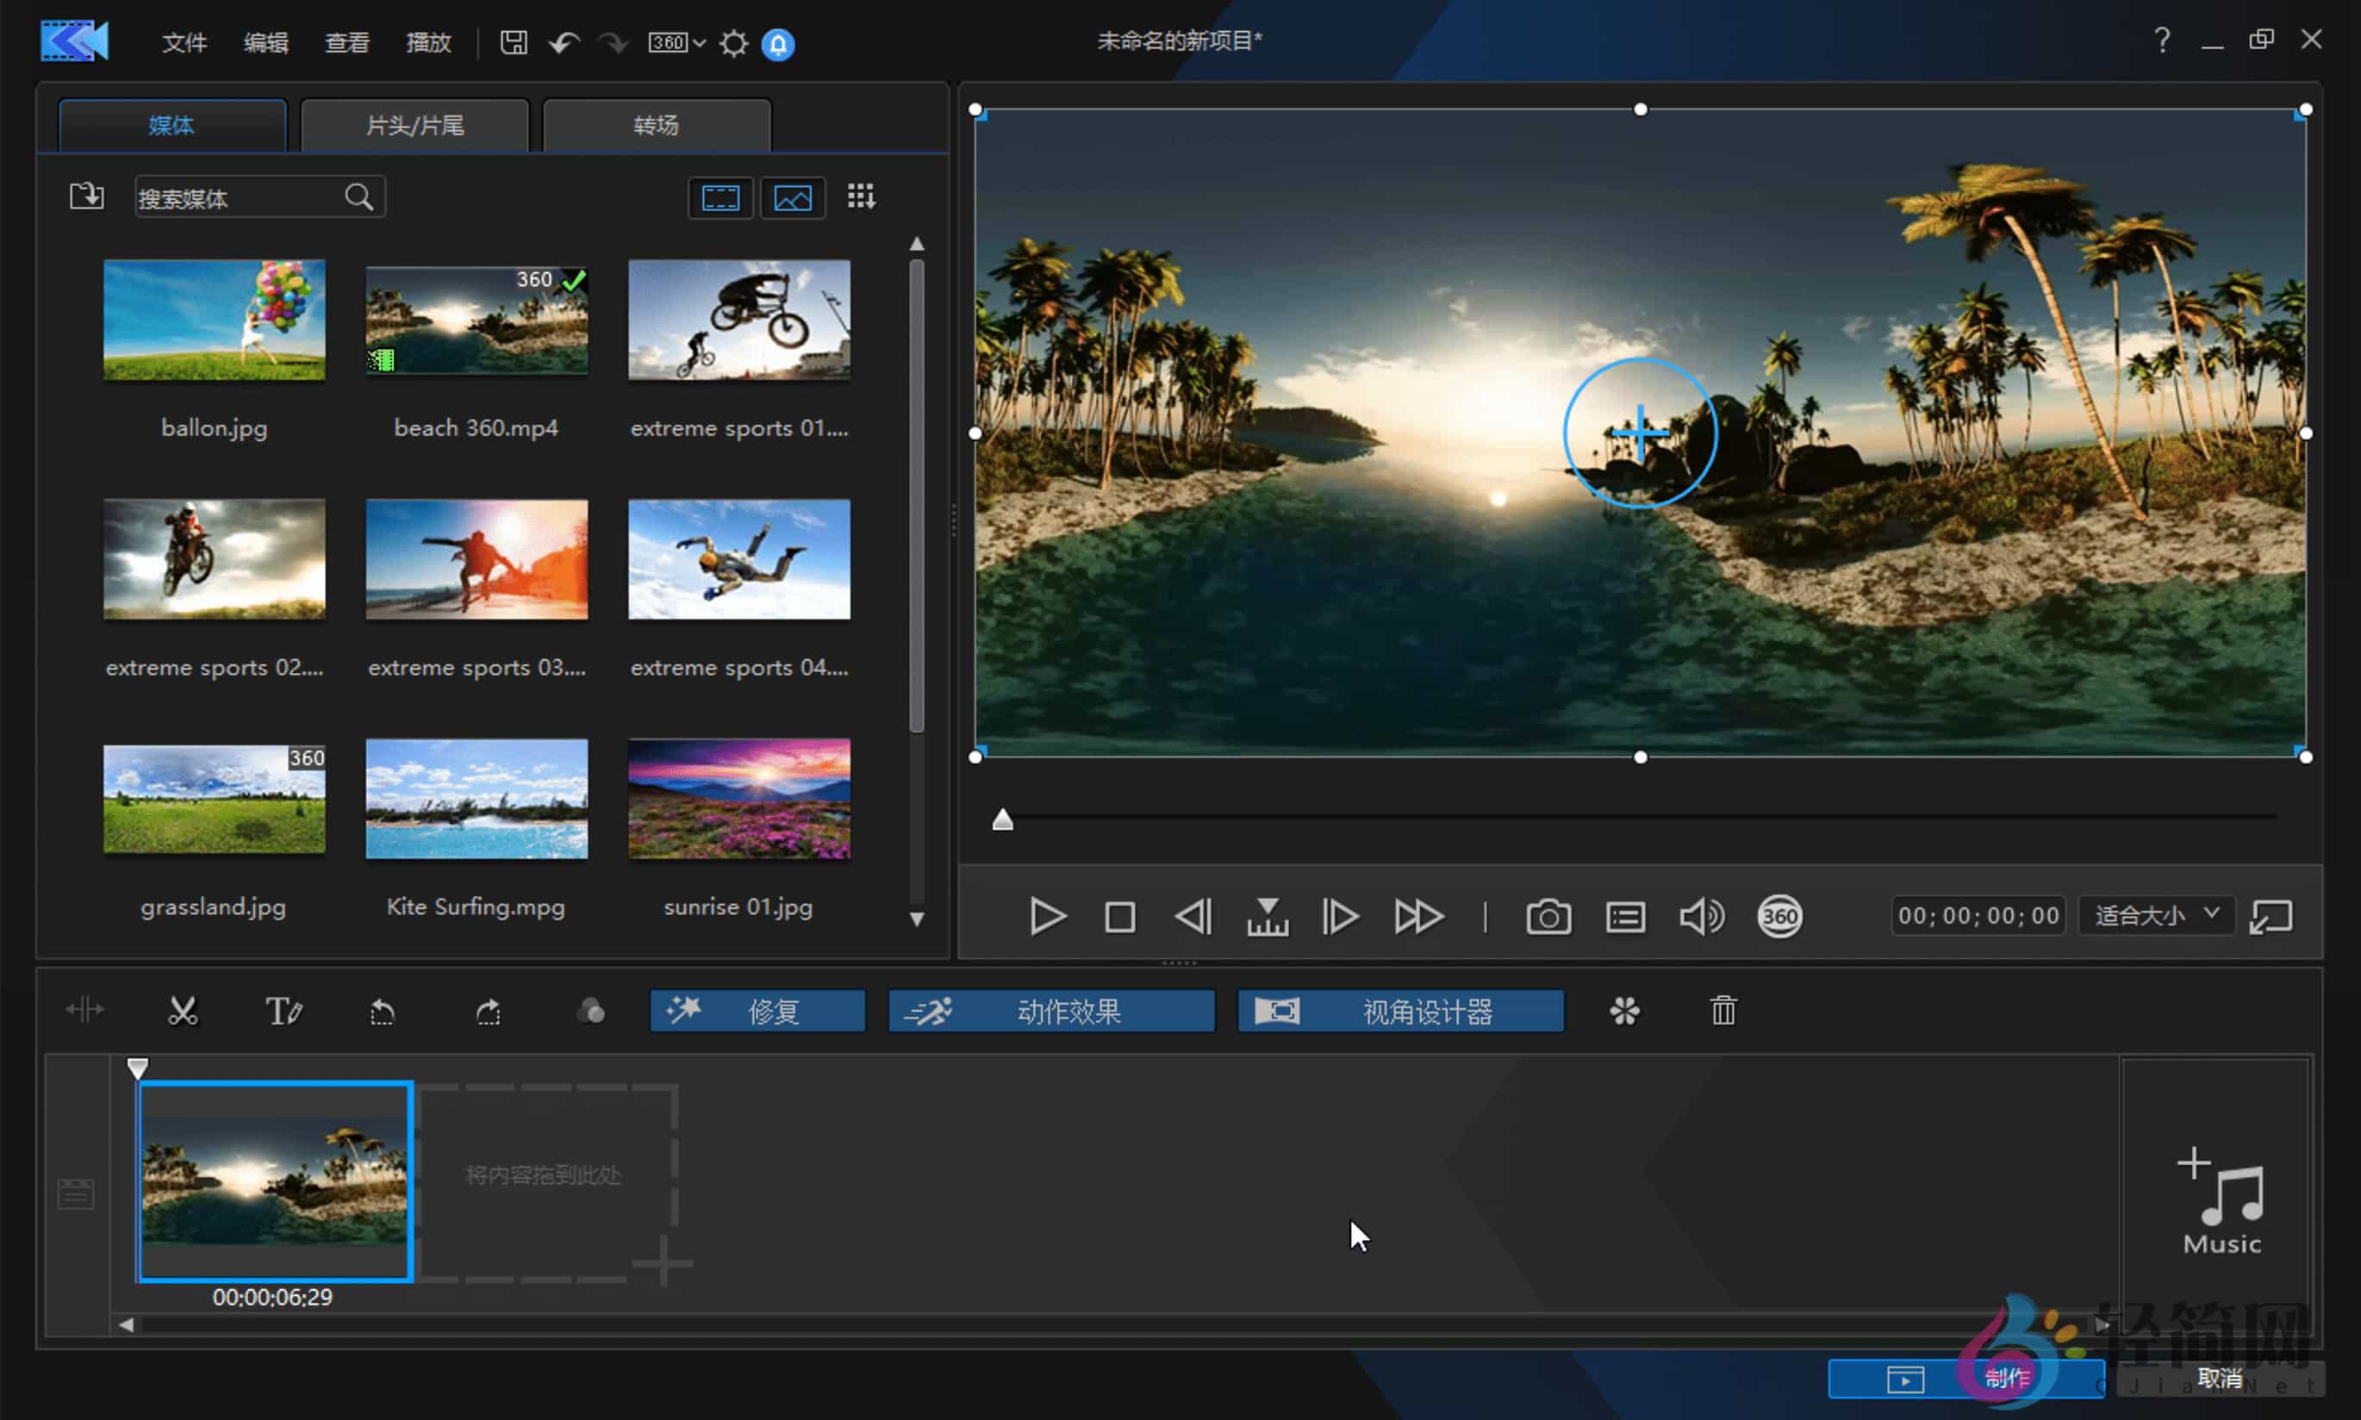Delete selected clip with trash icon
This screenshot has height=1420, width=2361.
(x=1722, y=1011)
